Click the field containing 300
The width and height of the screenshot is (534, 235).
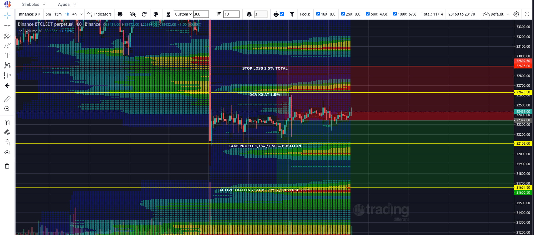[201, 14]
